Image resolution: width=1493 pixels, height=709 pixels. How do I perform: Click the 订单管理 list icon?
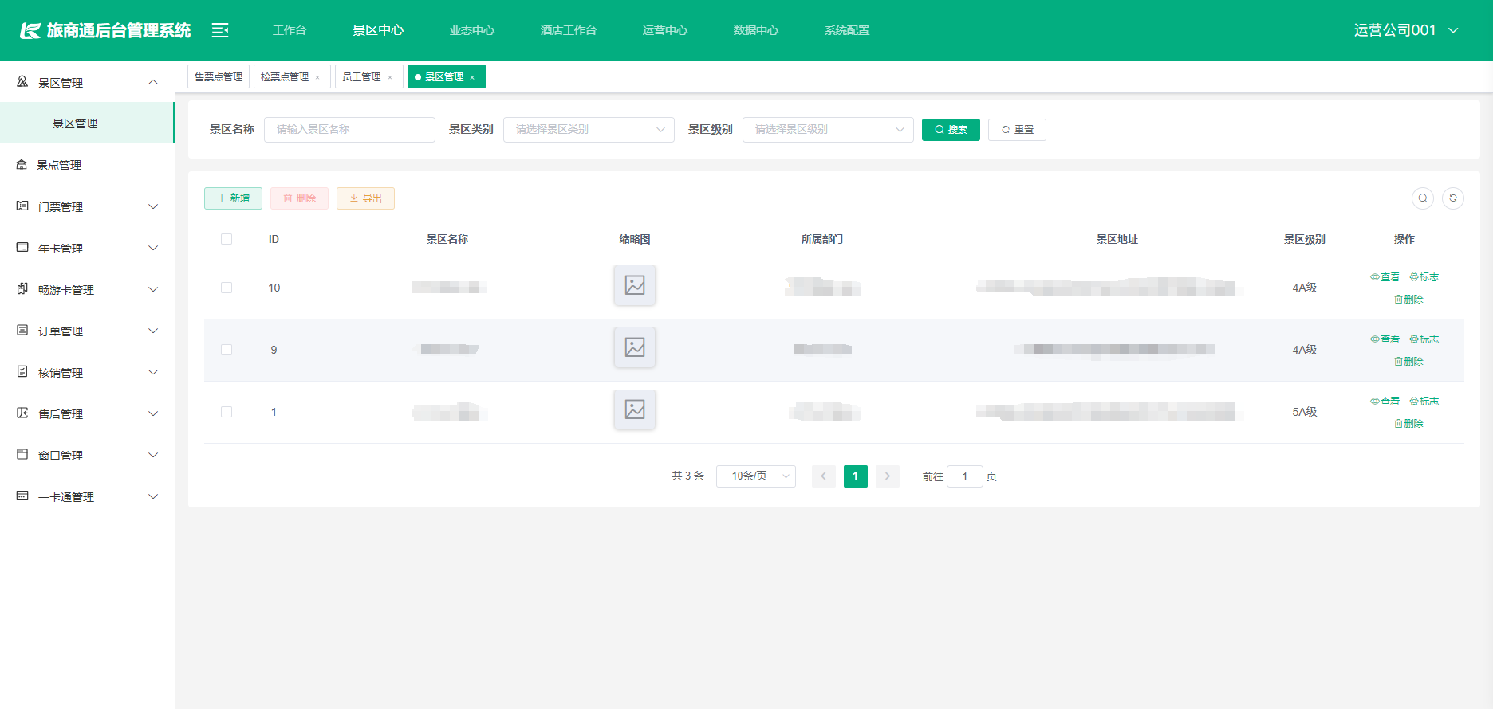tap(22, 331)
